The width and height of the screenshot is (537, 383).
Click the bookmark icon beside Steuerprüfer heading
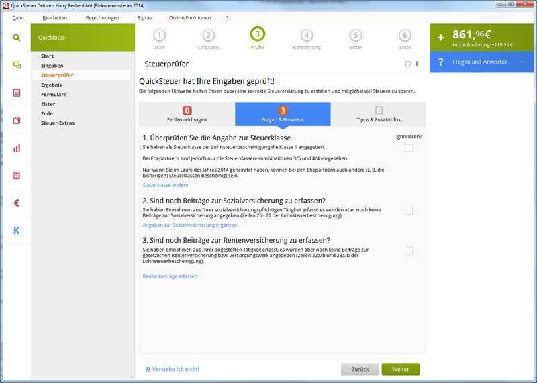click(x=417, y=64)
